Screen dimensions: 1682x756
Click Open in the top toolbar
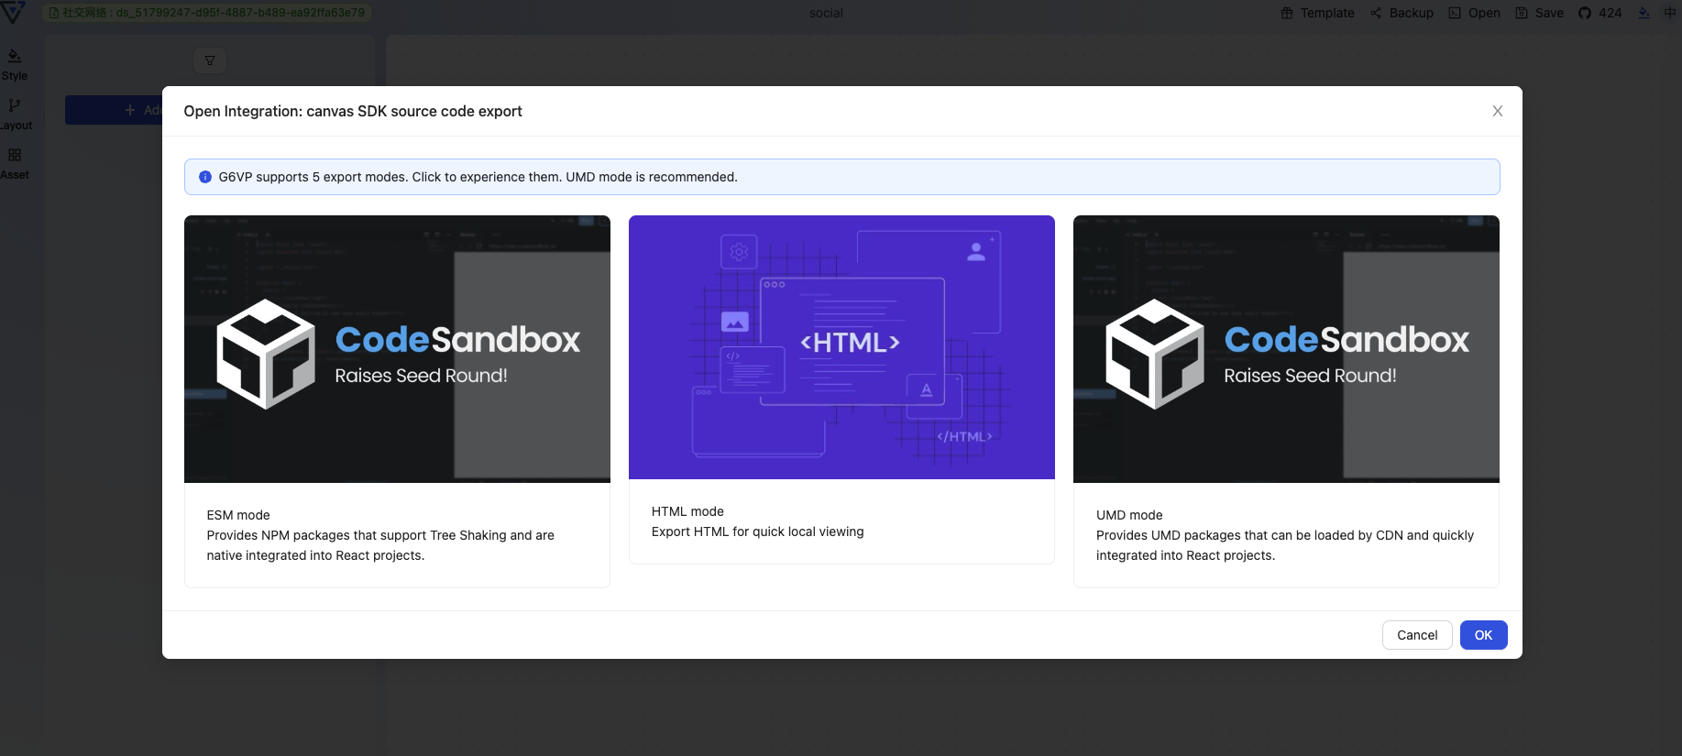coord(1474,13)
